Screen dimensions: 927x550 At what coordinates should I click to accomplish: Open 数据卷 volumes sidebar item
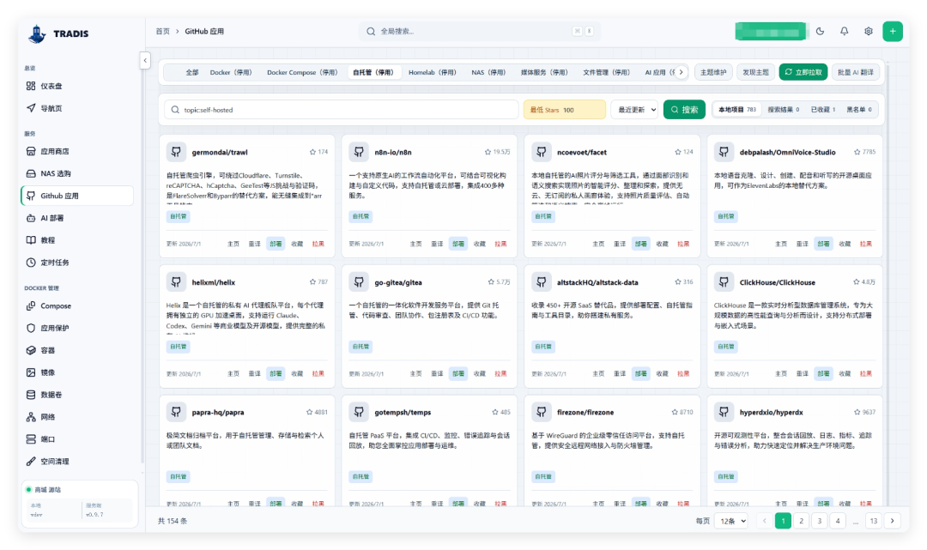(77, 395)
